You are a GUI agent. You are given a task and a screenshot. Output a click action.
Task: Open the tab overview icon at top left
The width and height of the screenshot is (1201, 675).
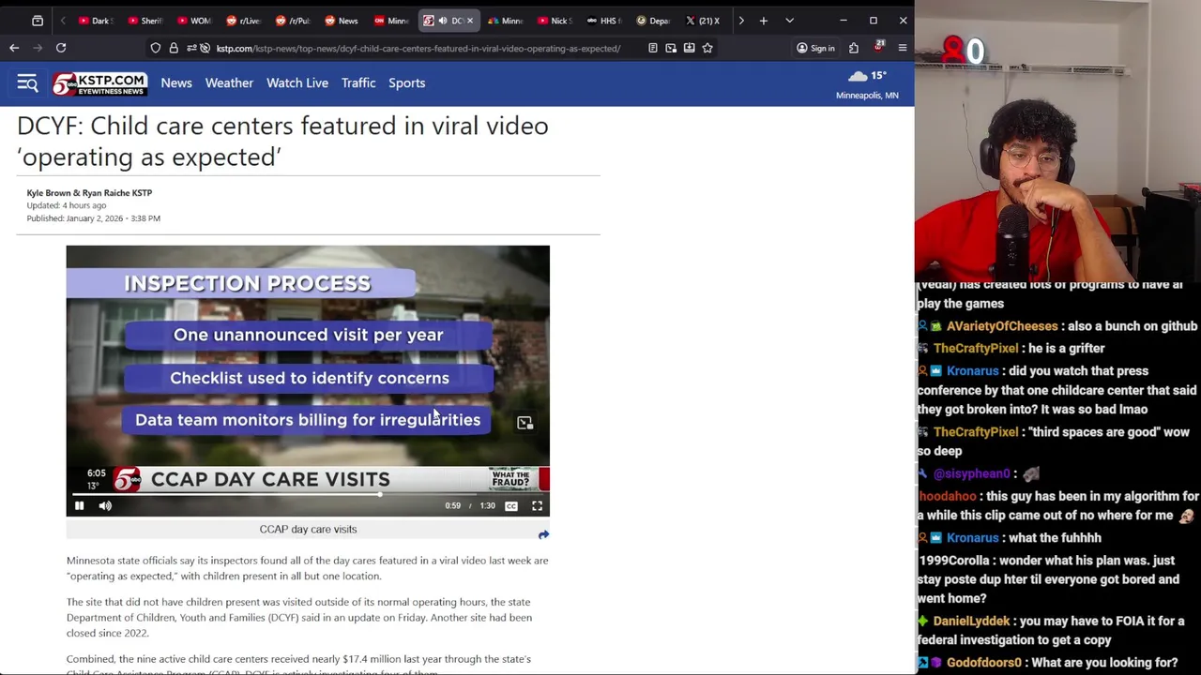38,21
